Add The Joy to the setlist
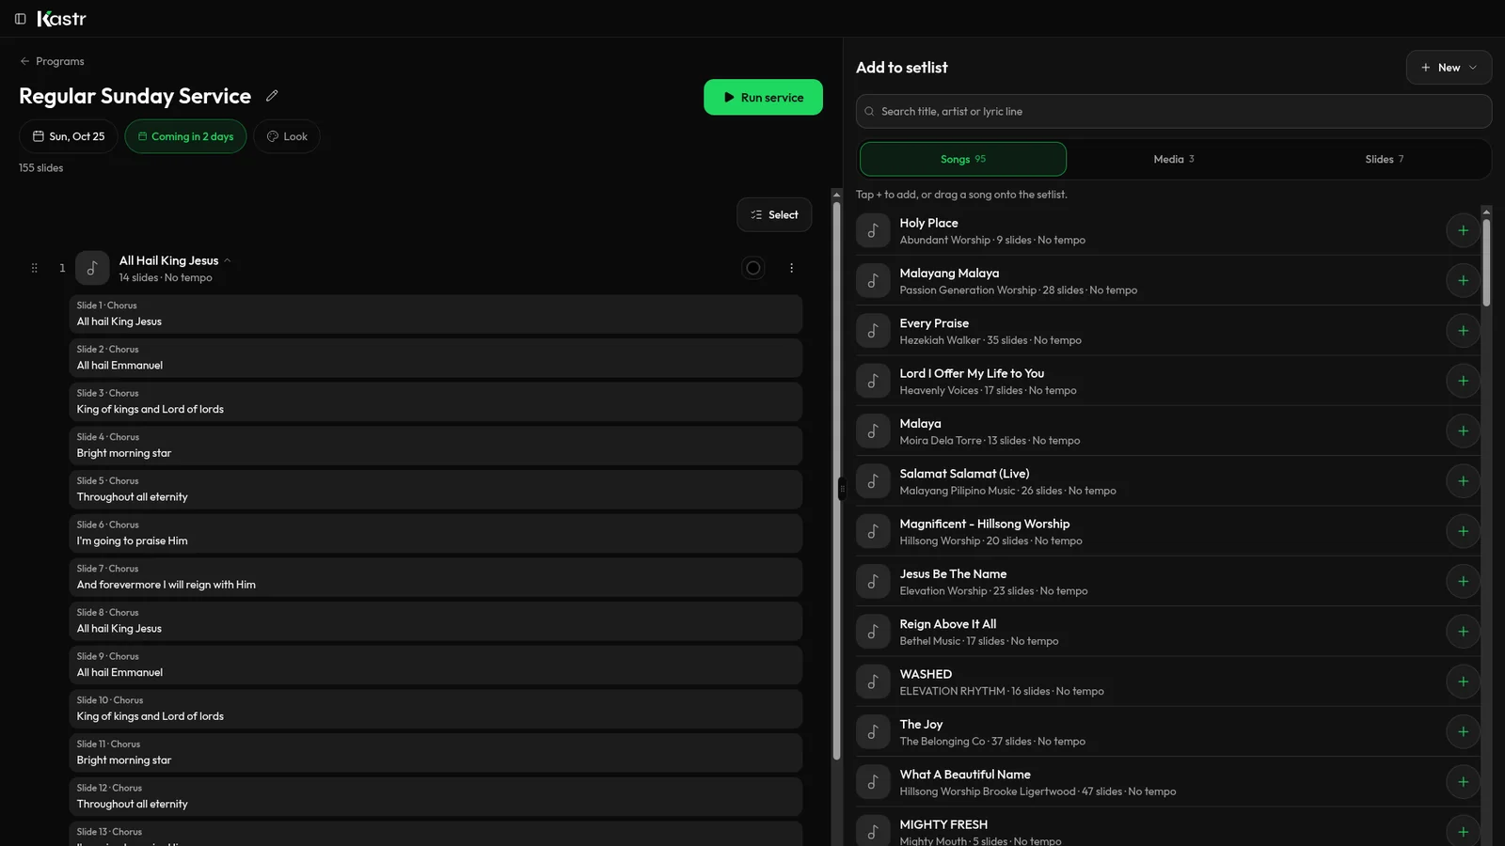Image resolution: width=1505 pixels, height=846 pixels. [1463, 731]
